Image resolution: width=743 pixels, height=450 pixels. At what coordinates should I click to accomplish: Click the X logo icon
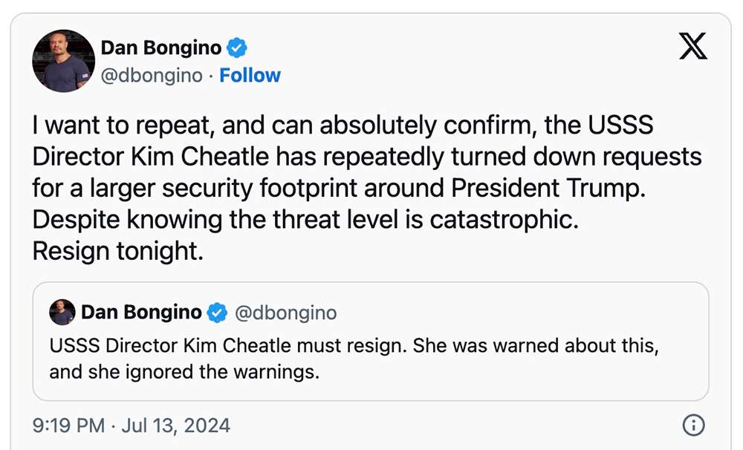693,47
